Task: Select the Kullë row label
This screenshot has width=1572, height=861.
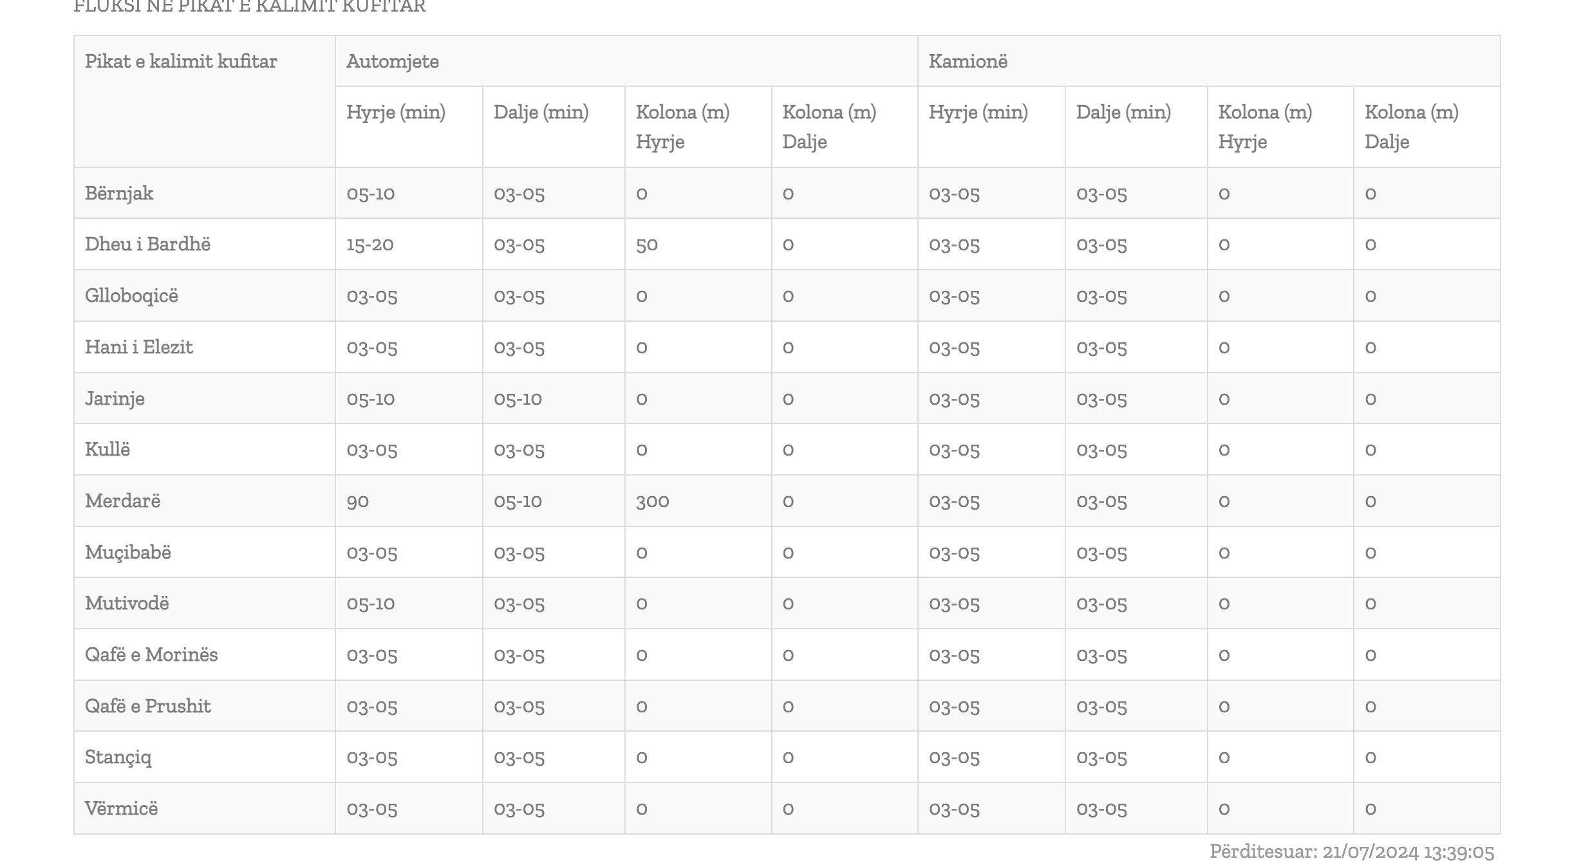Action: pos(108,449)
